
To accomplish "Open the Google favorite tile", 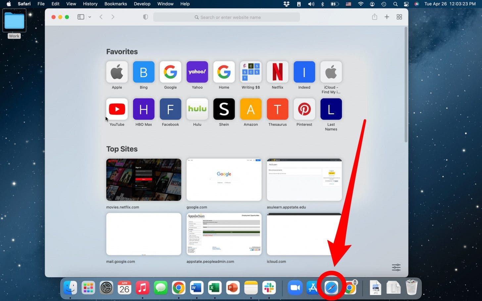I will [x=170, y=72].
